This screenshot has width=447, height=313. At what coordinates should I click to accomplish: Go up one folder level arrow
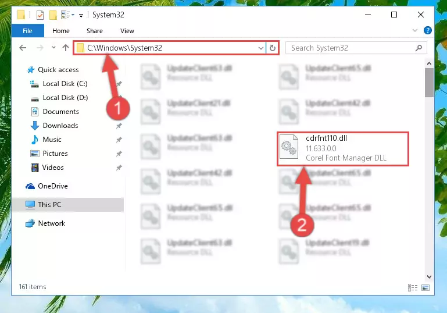point(66,48)
